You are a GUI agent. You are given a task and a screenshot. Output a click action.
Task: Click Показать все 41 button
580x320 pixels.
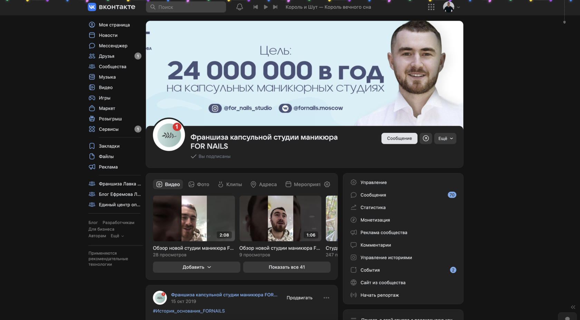[x=287, y=267]
